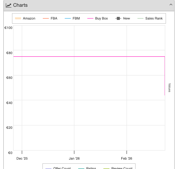Click the Charts panel title
178x169 pixels.
(x=20, y=5)
